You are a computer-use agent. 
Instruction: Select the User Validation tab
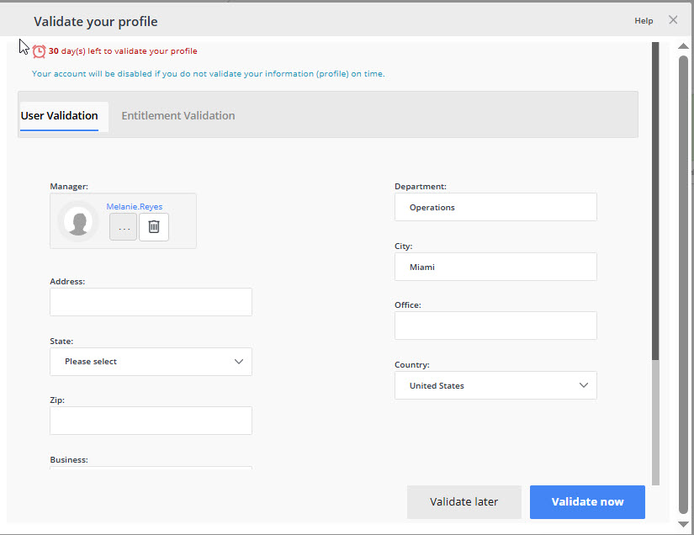click(x=59, y=115)
